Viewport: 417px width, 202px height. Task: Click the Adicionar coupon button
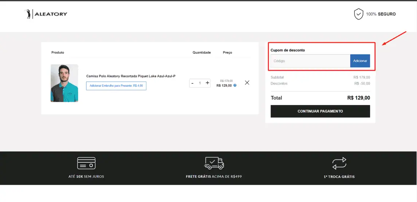pos(360,61)
